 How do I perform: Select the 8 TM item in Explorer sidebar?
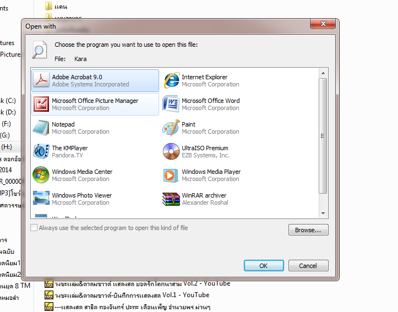[x=15, y=286]
